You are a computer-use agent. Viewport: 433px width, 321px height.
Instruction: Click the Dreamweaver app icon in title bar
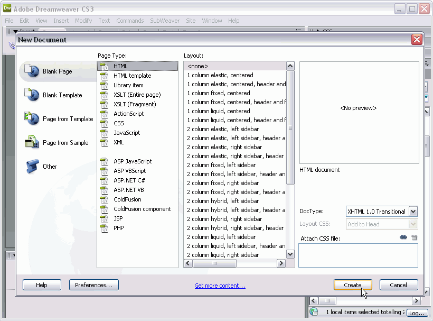click(x=7, y=8)
